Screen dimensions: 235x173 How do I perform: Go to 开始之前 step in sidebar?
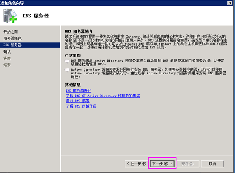[11, 32]
